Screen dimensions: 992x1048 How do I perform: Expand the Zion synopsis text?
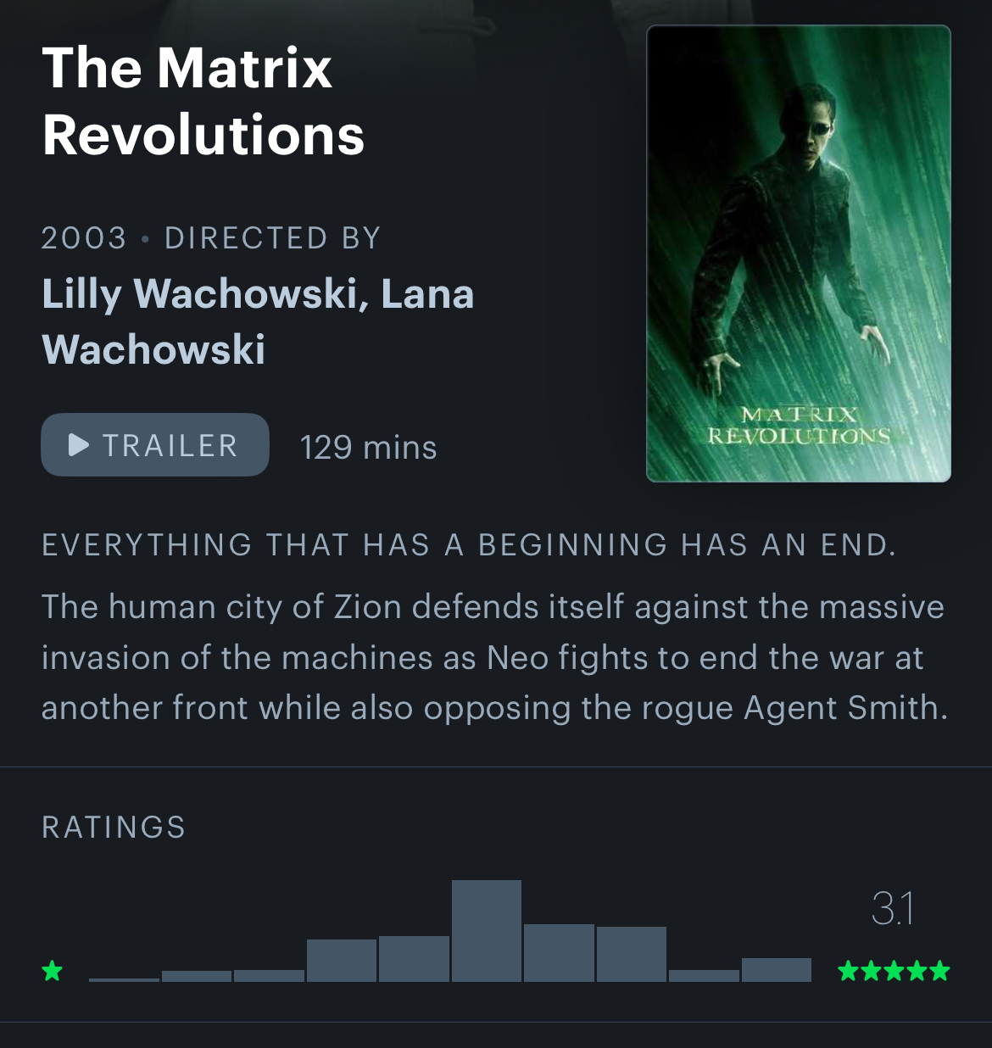[493, 657]
